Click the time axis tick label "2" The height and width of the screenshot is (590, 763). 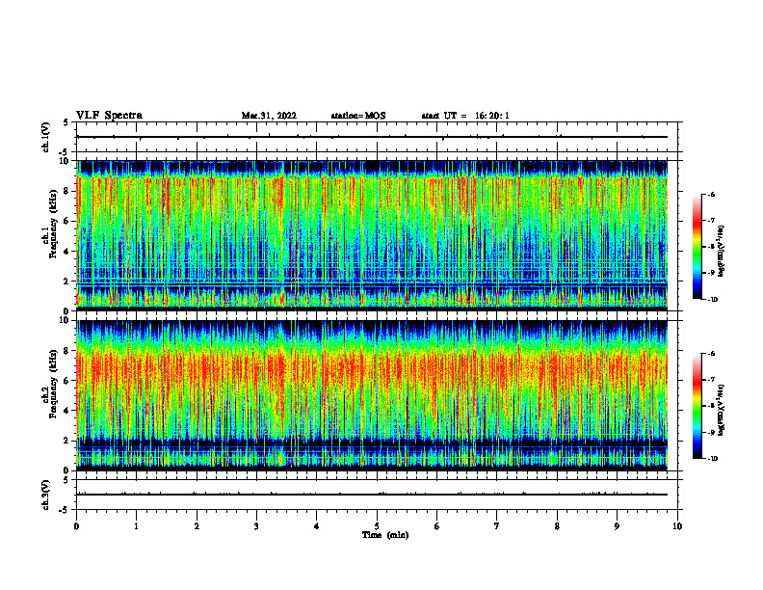point(197,526)
